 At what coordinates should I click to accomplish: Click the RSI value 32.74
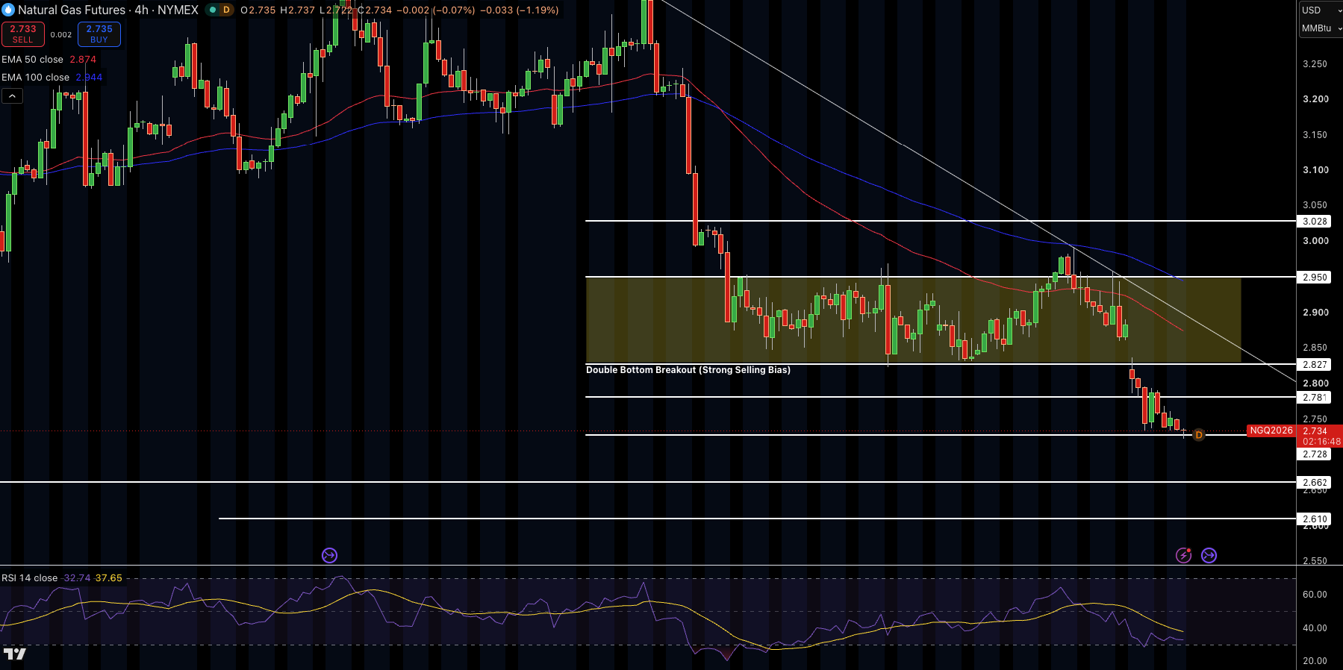pyautogui.click(x=77, y=578)
